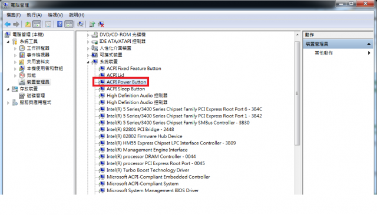377x215 pixels.
Task: Open the 檢視(V) menu
Action: tap(55, 15)
